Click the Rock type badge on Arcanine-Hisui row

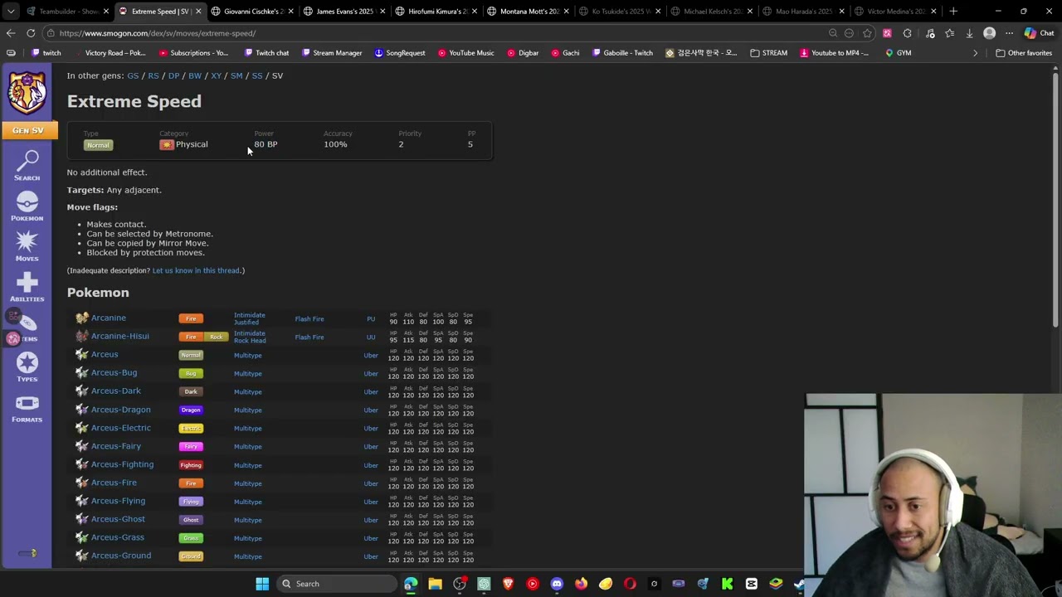[x=217, y=337]
